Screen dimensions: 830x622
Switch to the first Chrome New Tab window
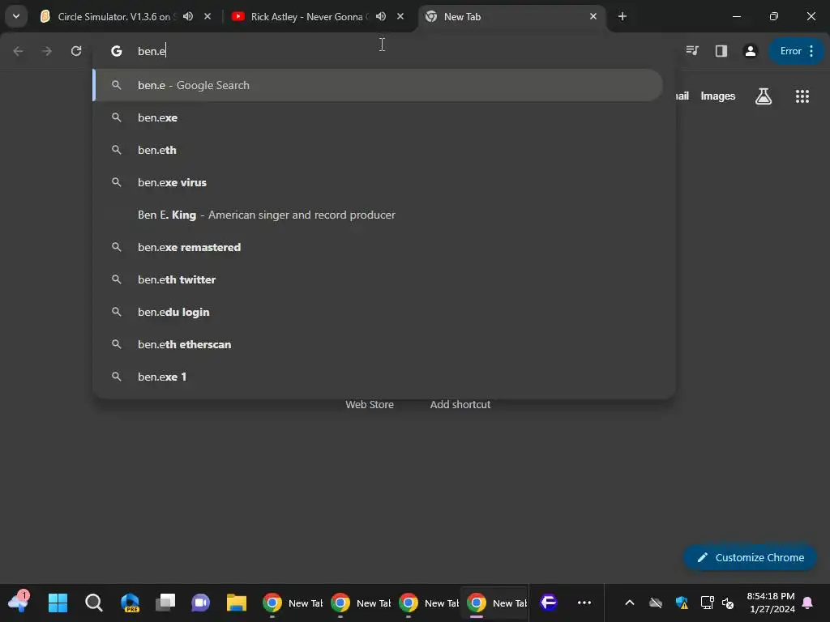pos(292,603)
